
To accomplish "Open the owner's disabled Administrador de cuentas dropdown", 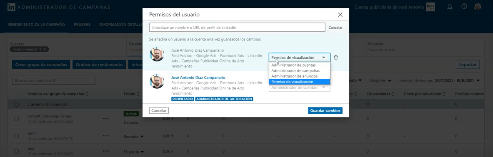I will [299, 88].
